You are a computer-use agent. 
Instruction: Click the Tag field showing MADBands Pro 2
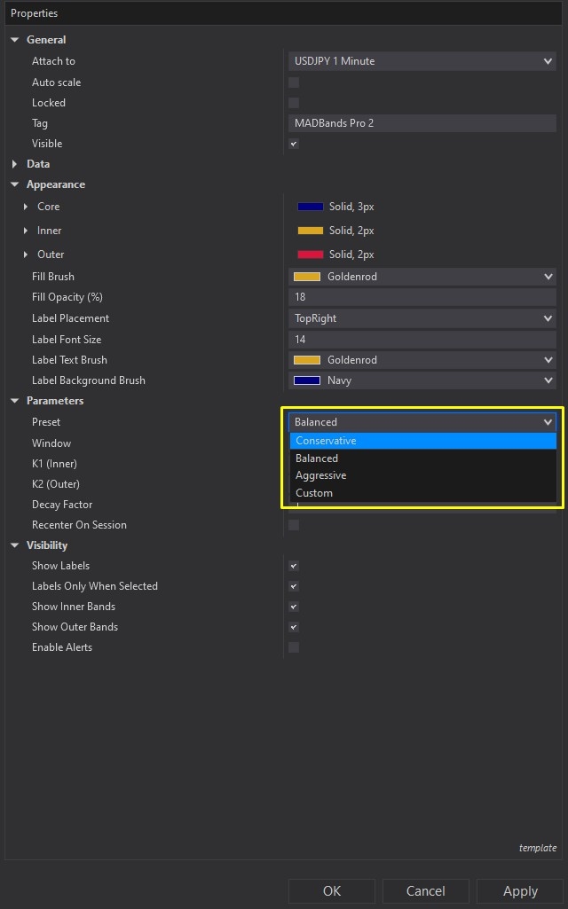(x=422, y=122)
